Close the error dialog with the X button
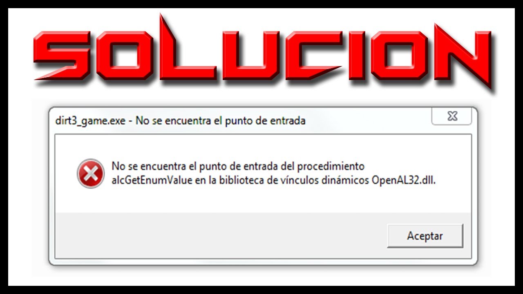The image size is (523, 294). click(x=452, y=117)
